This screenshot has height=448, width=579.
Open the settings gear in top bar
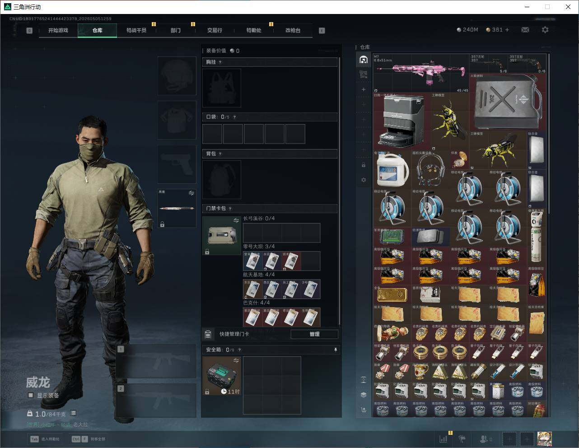tap(545, 30)
